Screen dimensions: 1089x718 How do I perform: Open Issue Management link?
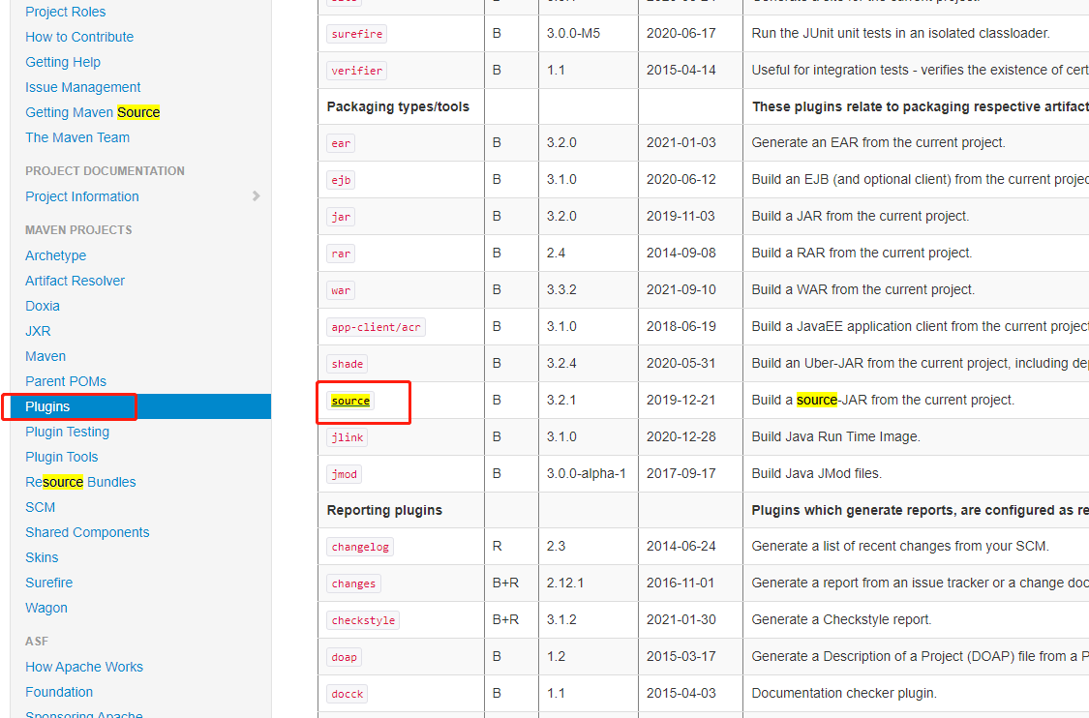pyautogui.click(x=82, y=87)
